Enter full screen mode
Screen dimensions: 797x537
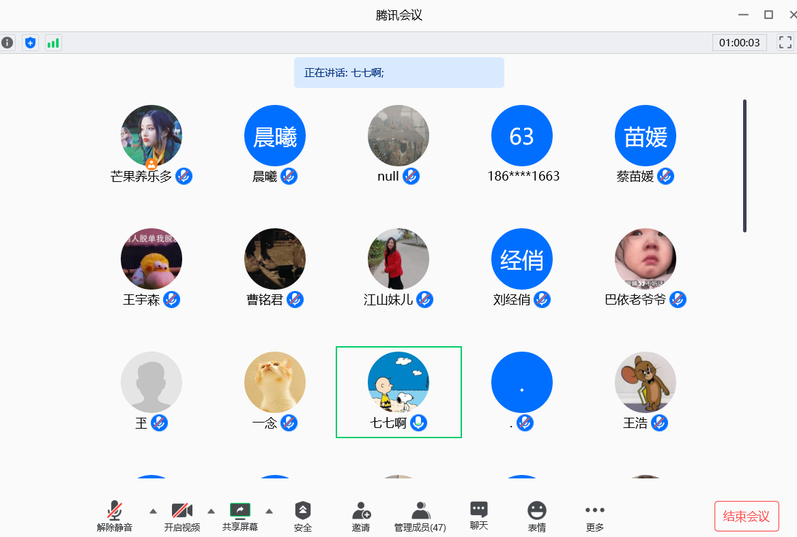pos(786,43)
